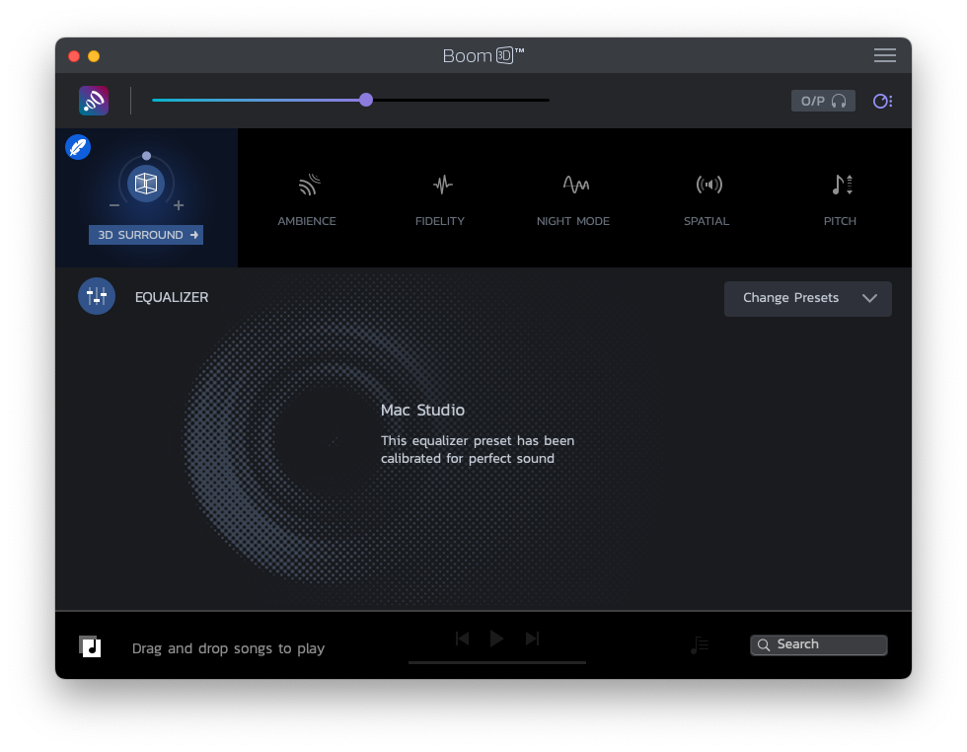The width and height of the screenshot is (967, 752).
Task: Open the Change Presets dropdown
Action: 807,298
